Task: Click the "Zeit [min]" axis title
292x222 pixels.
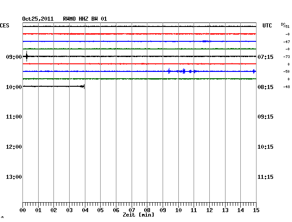Action: (138, 215)
